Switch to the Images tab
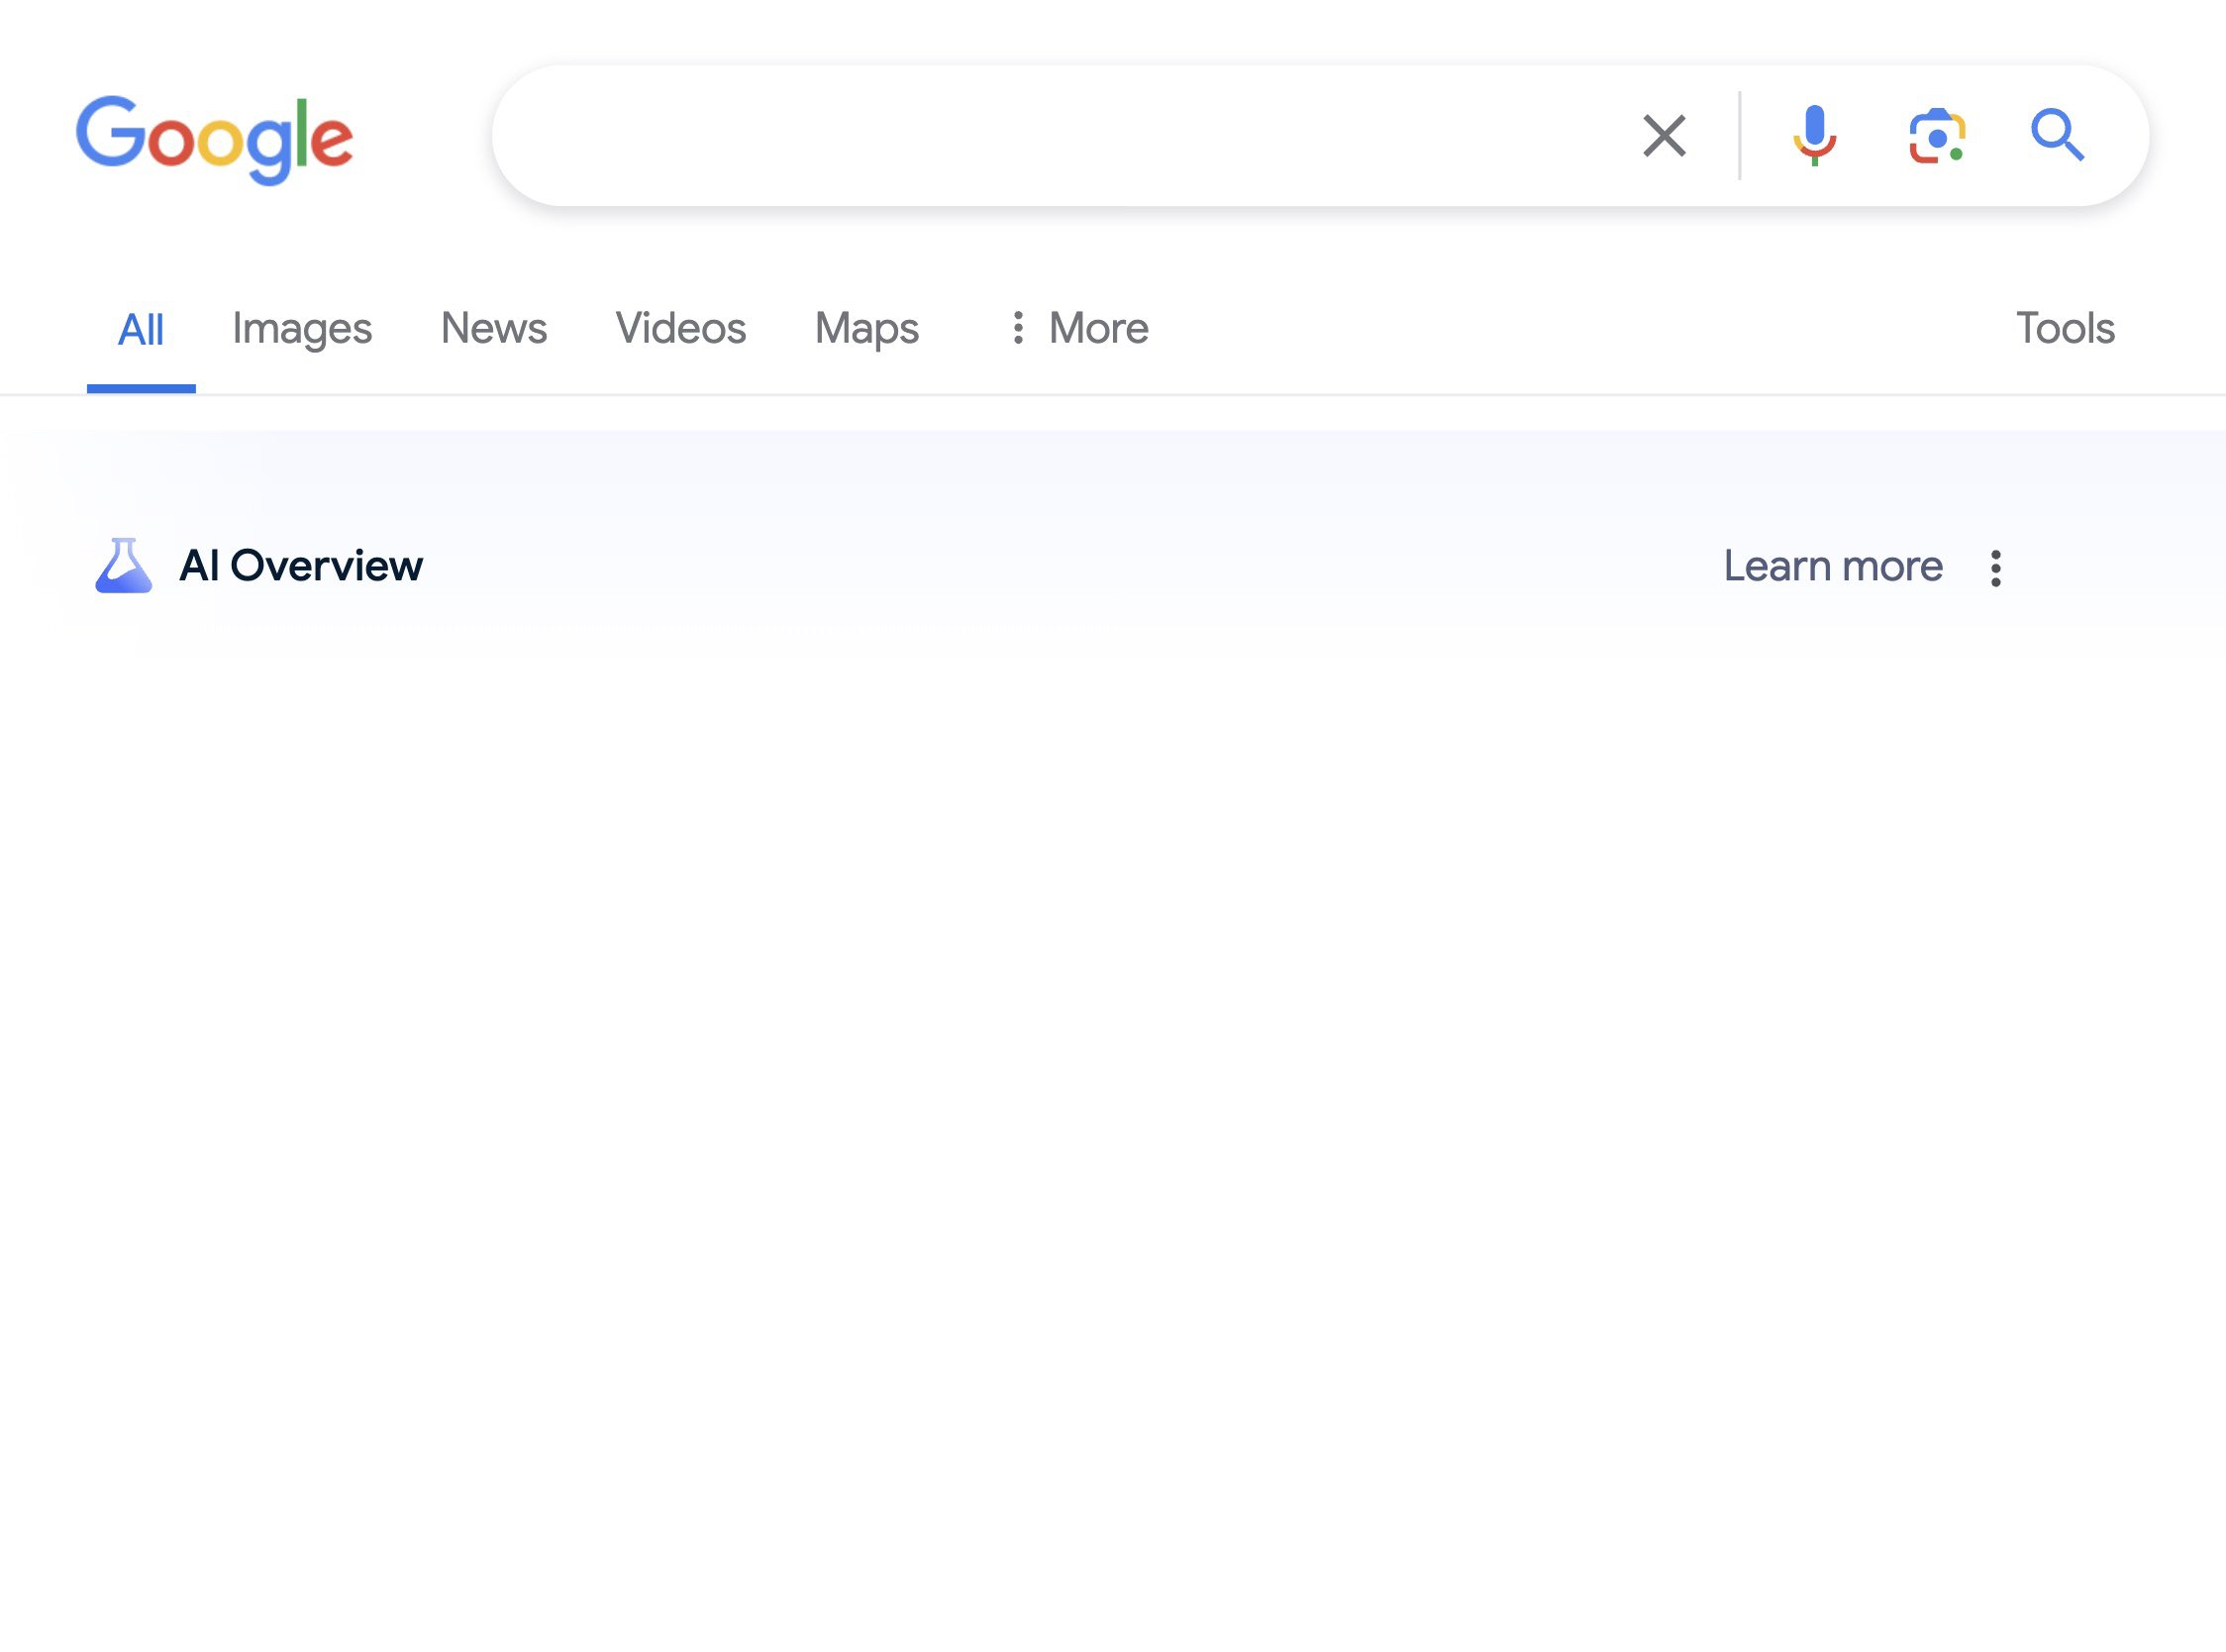This screenshot has width=2226, height=1652. (302, 328)
